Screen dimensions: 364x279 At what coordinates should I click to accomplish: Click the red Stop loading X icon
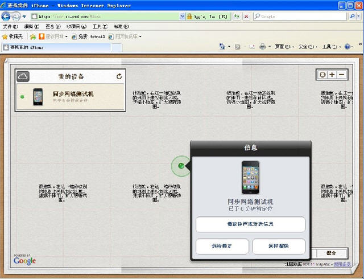(x=246, y=17)
